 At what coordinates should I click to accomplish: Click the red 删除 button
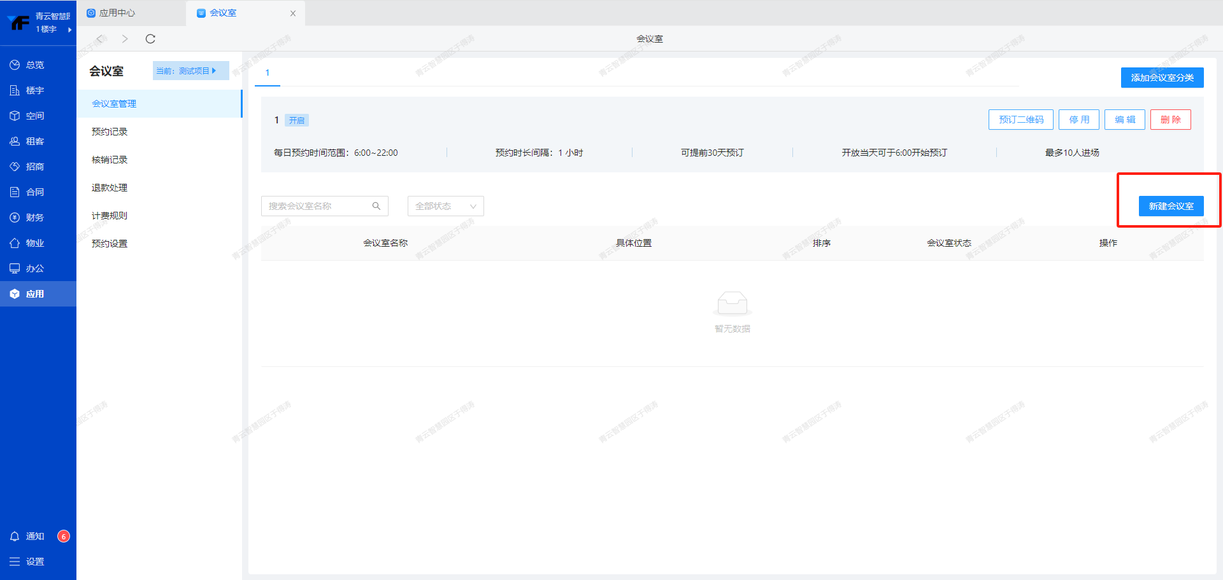tap(1170, 120)
